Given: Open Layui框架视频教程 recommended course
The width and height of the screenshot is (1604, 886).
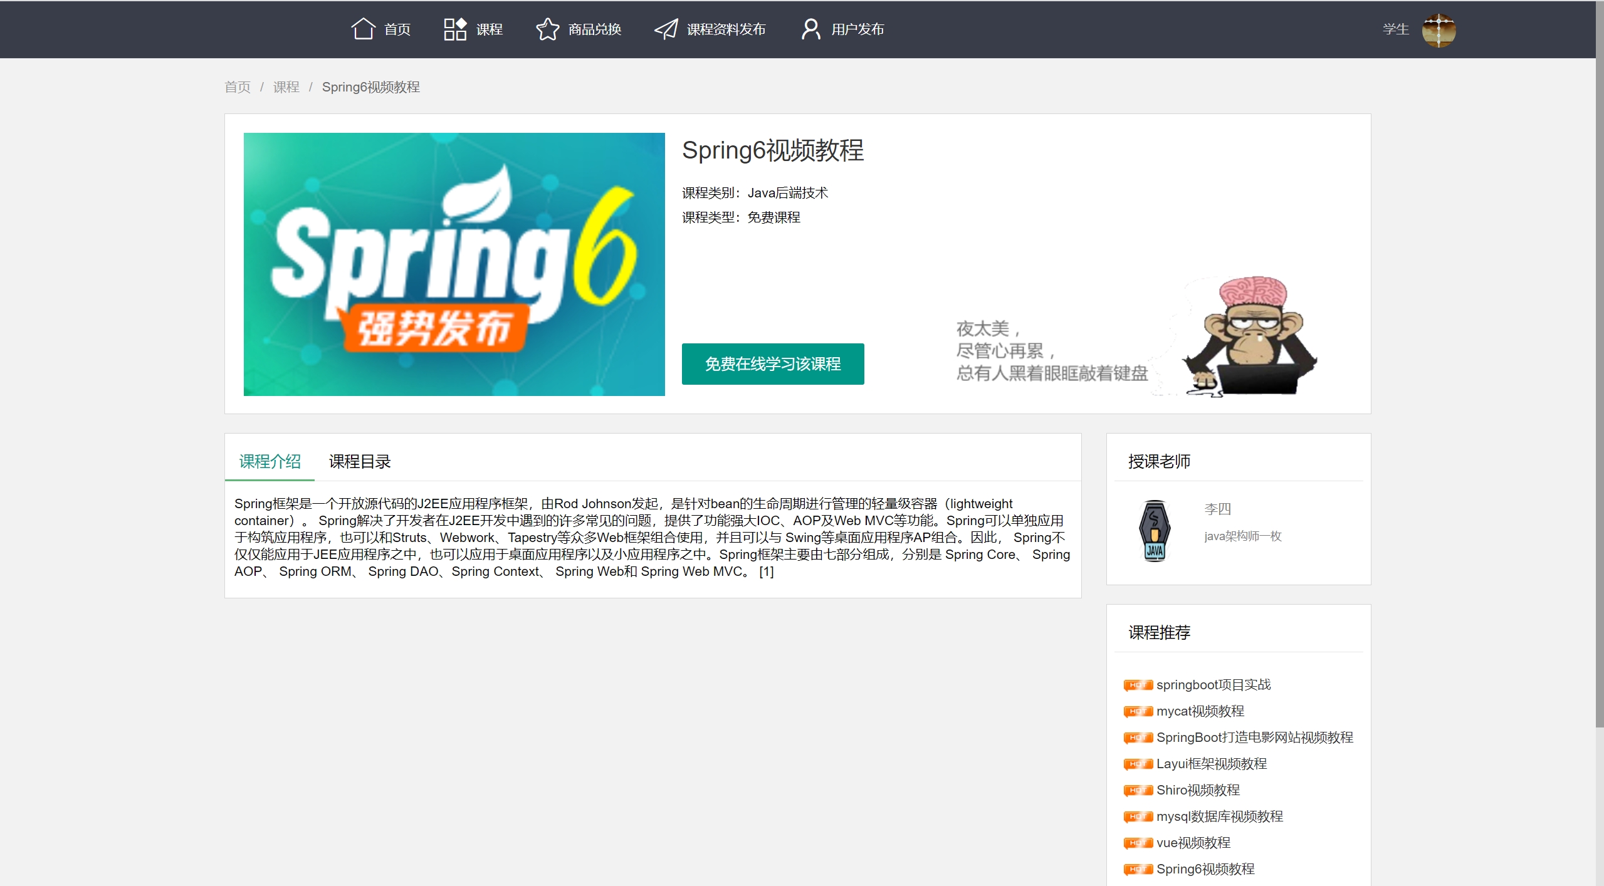Looking at the screenshot, I should (1211, 764).
